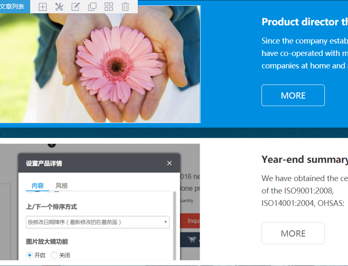The width and height of the screenshot is (348, 266).
Task: Click the MORE button under Product director
Action: click(x=293, y=95)
